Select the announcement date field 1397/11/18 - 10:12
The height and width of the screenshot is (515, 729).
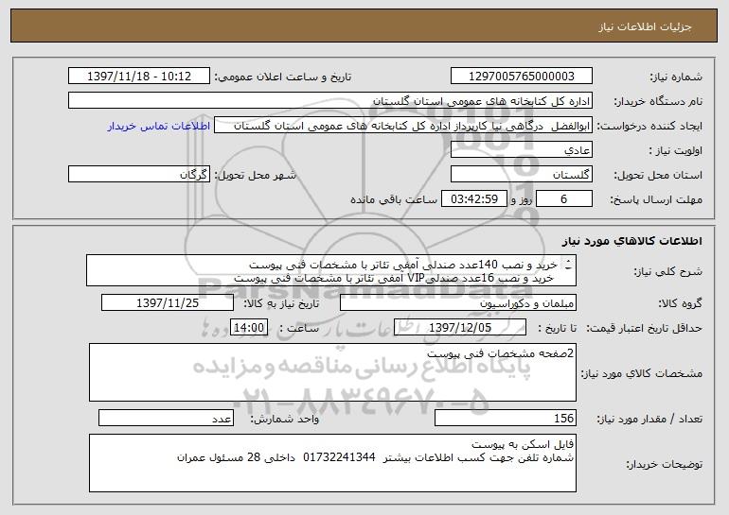pyautogui.click(x=139, y=77)
